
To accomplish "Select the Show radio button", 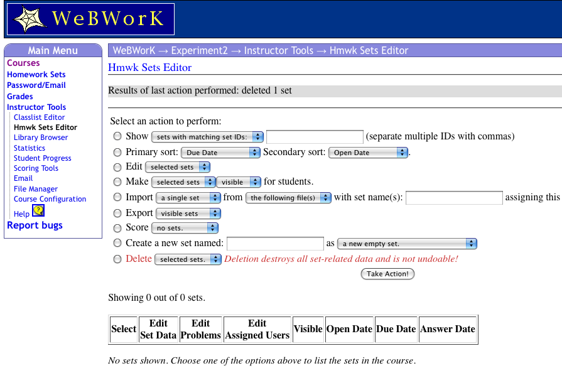I will 117,136.
